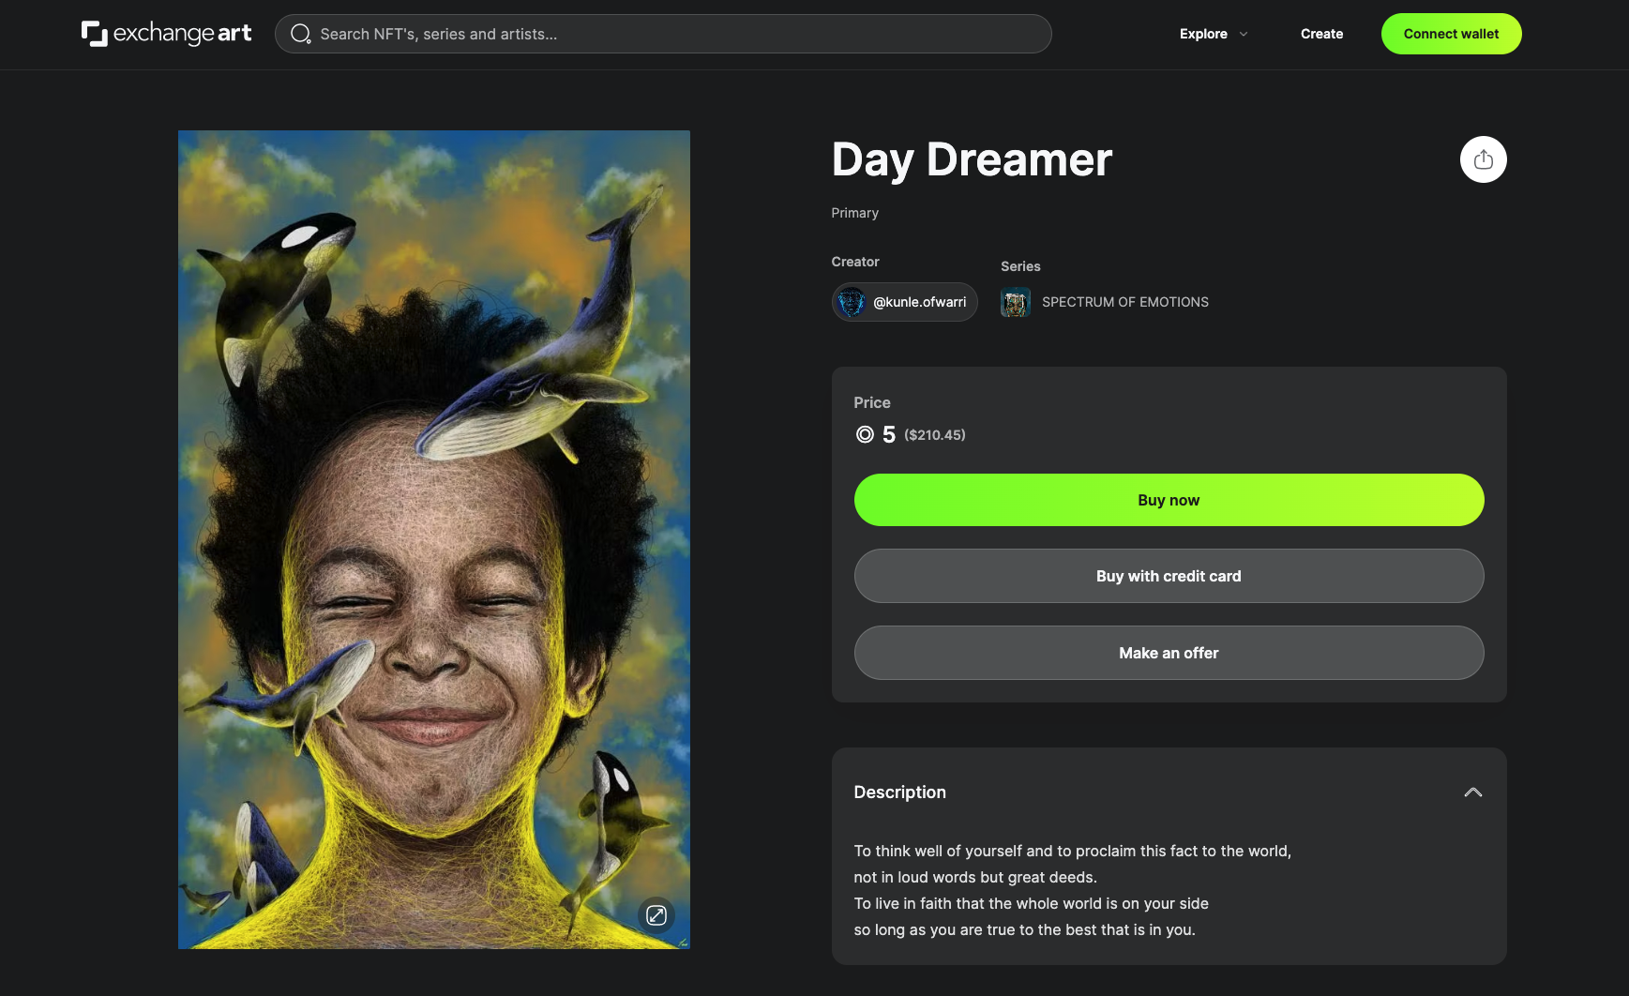1629x996 pixels.
Task: Open the Create menu item
Action: (1321, 34)
